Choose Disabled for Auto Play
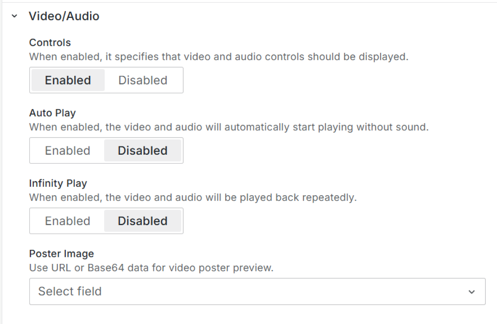497x324 pixels. [x=143, y=151]
